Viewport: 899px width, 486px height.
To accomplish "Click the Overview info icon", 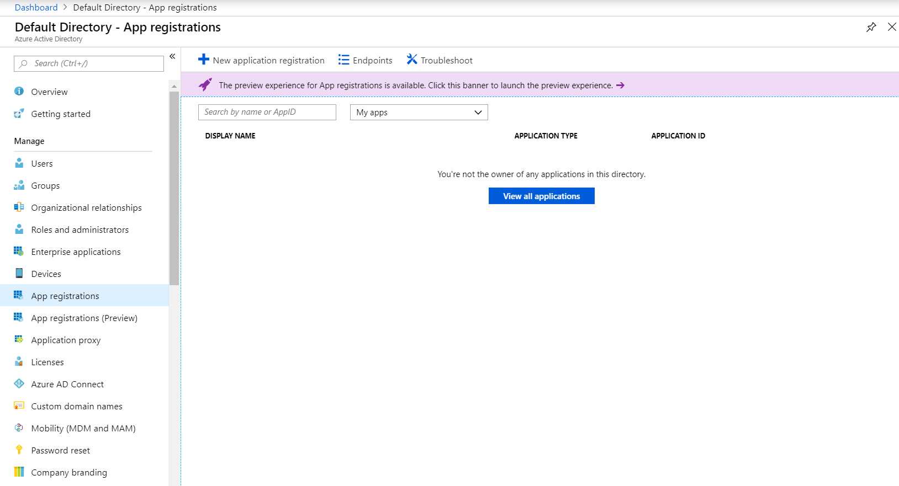I will click(19, 91).
